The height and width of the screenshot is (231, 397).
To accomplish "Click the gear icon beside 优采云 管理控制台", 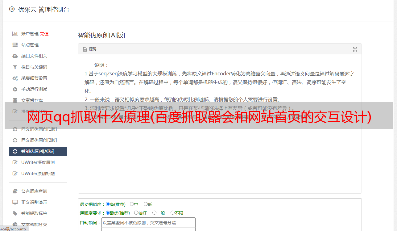I will [12, 9].
